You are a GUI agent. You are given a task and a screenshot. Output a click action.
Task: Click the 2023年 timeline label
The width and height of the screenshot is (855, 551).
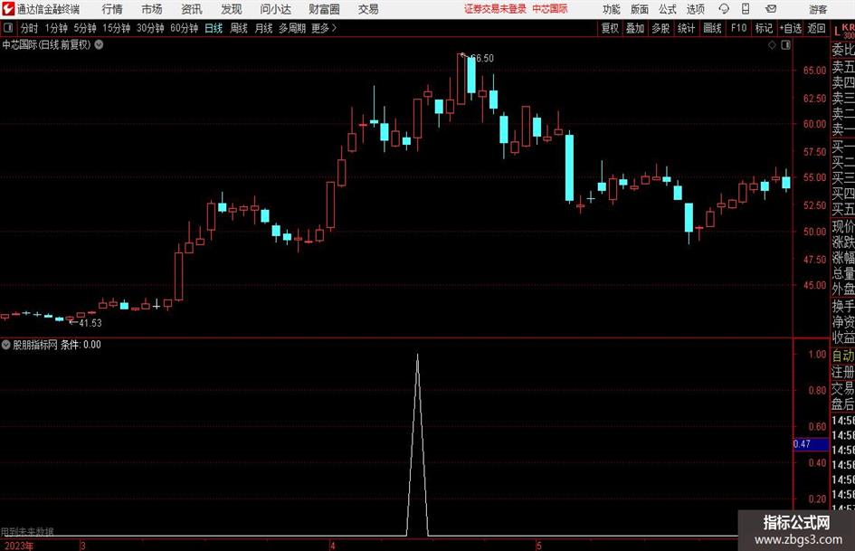18,546
